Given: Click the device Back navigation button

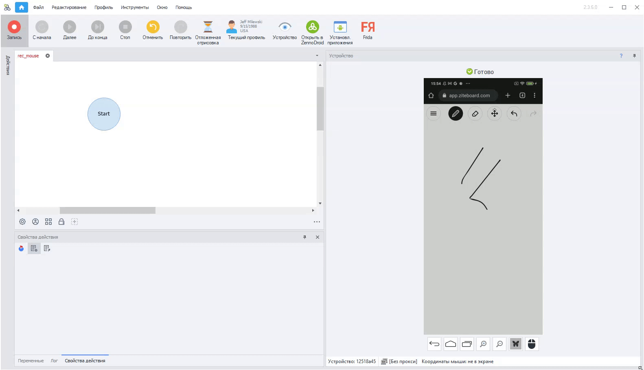Looking at the screenshot, I should coord(434,344).
